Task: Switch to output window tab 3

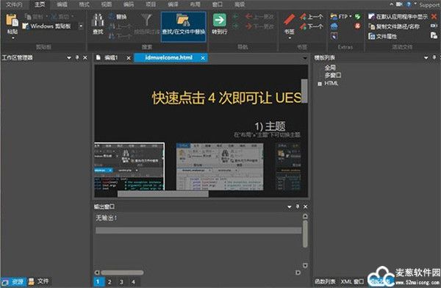Action: [121, 281]
